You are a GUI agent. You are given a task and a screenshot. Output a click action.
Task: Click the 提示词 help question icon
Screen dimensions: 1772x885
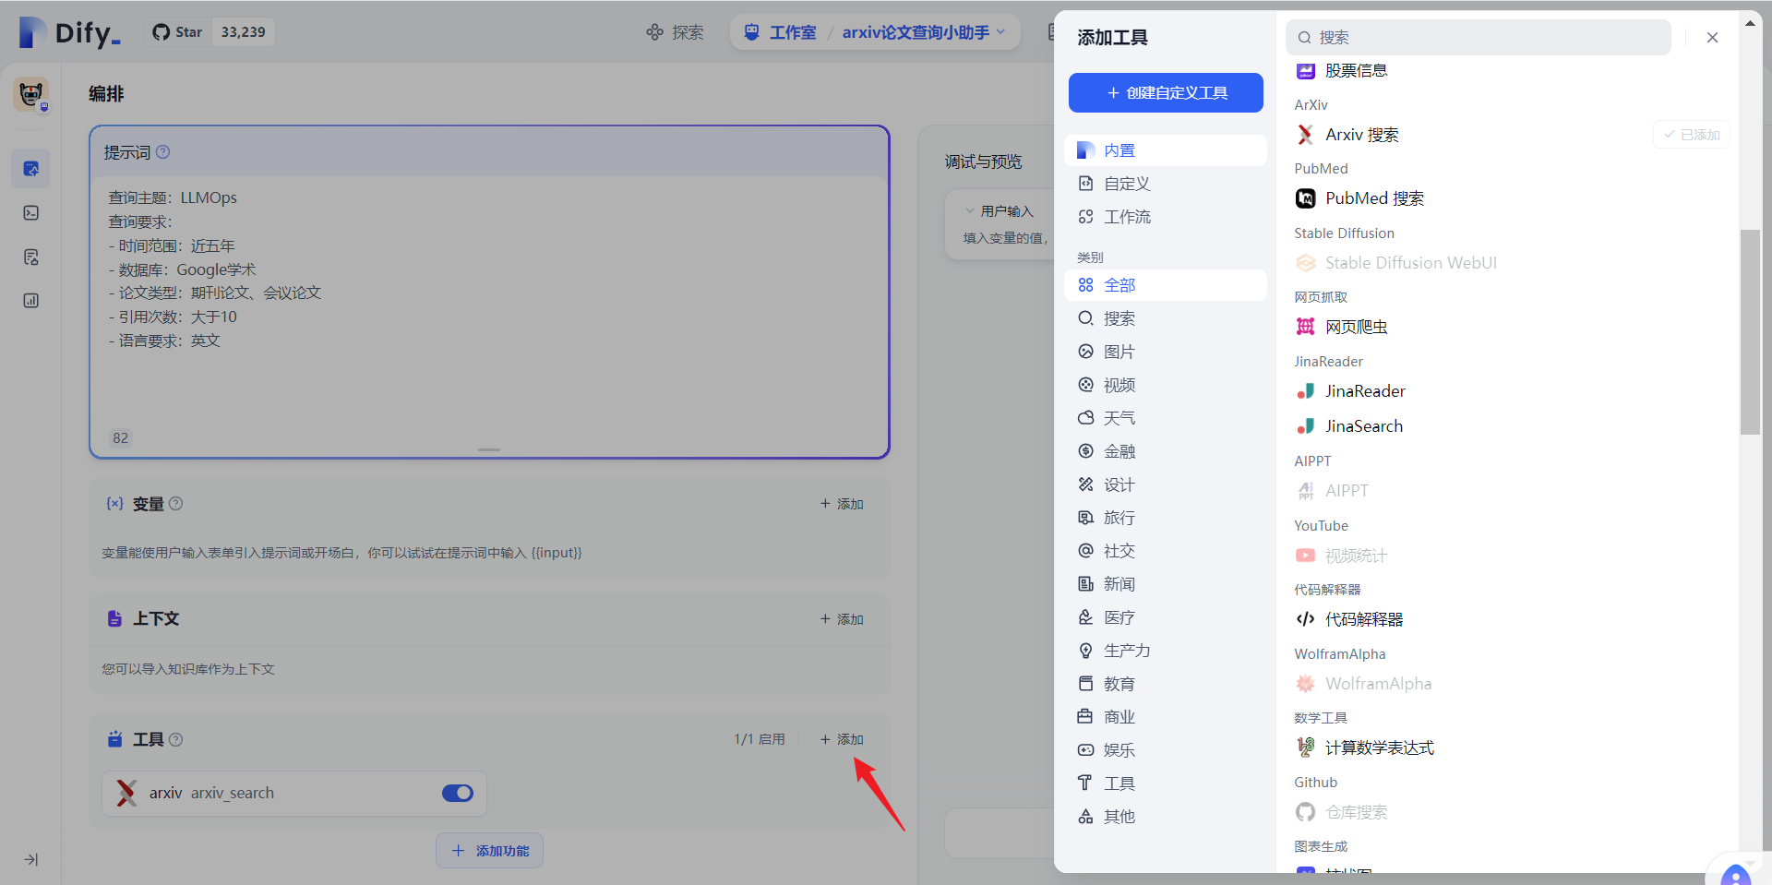[163, 152]
